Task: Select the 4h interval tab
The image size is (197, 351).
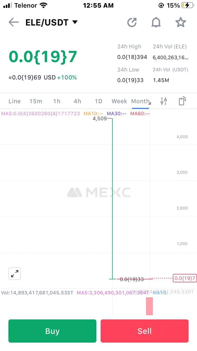Action: point(77,101)
